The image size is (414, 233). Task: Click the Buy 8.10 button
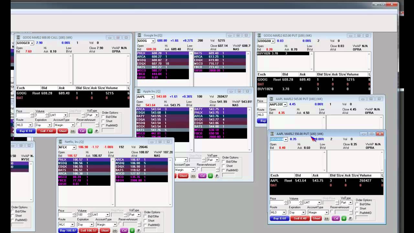(26, 131)
